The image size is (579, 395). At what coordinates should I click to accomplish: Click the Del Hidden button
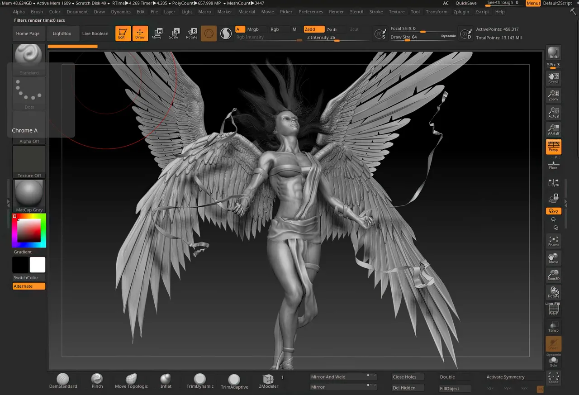(408, 388)
